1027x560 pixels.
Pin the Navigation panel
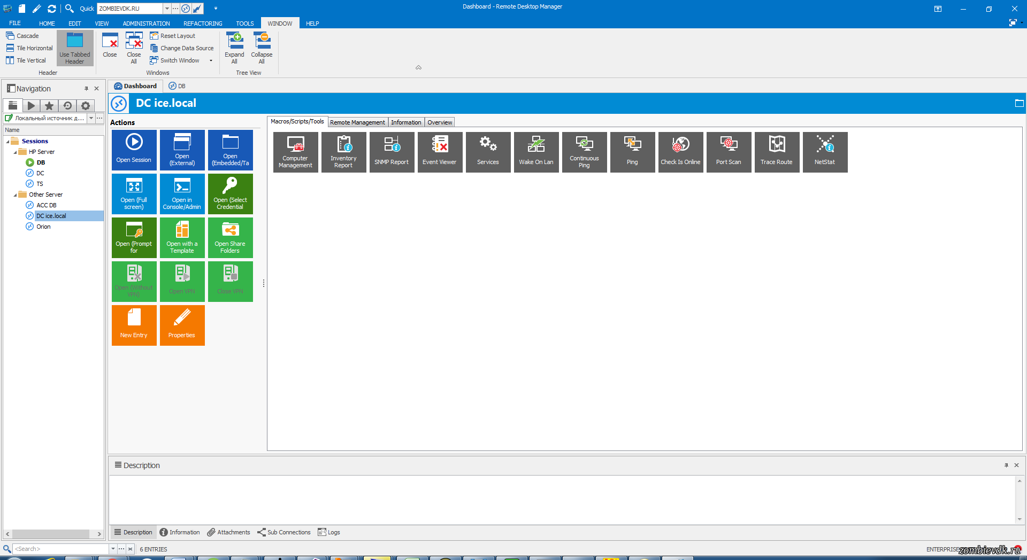tap(86, 89)
